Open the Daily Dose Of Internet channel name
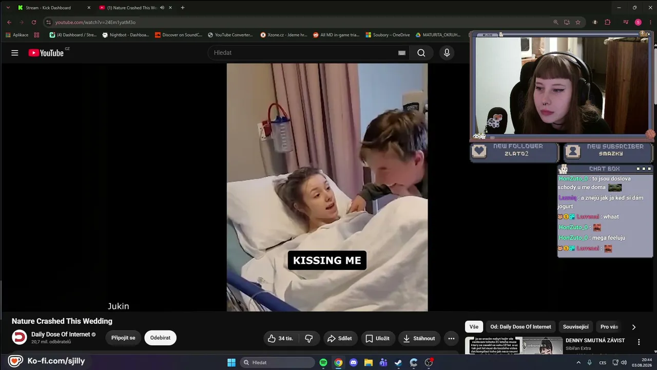657x370 pixels. [x=61, y=335]
